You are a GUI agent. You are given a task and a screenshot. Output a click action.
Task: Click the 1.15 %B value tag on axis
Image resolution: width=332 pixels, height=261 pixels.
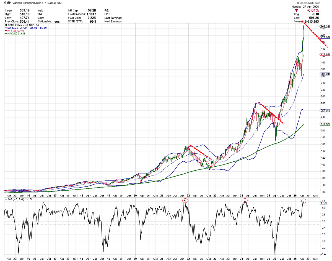[x=323, y=203]
